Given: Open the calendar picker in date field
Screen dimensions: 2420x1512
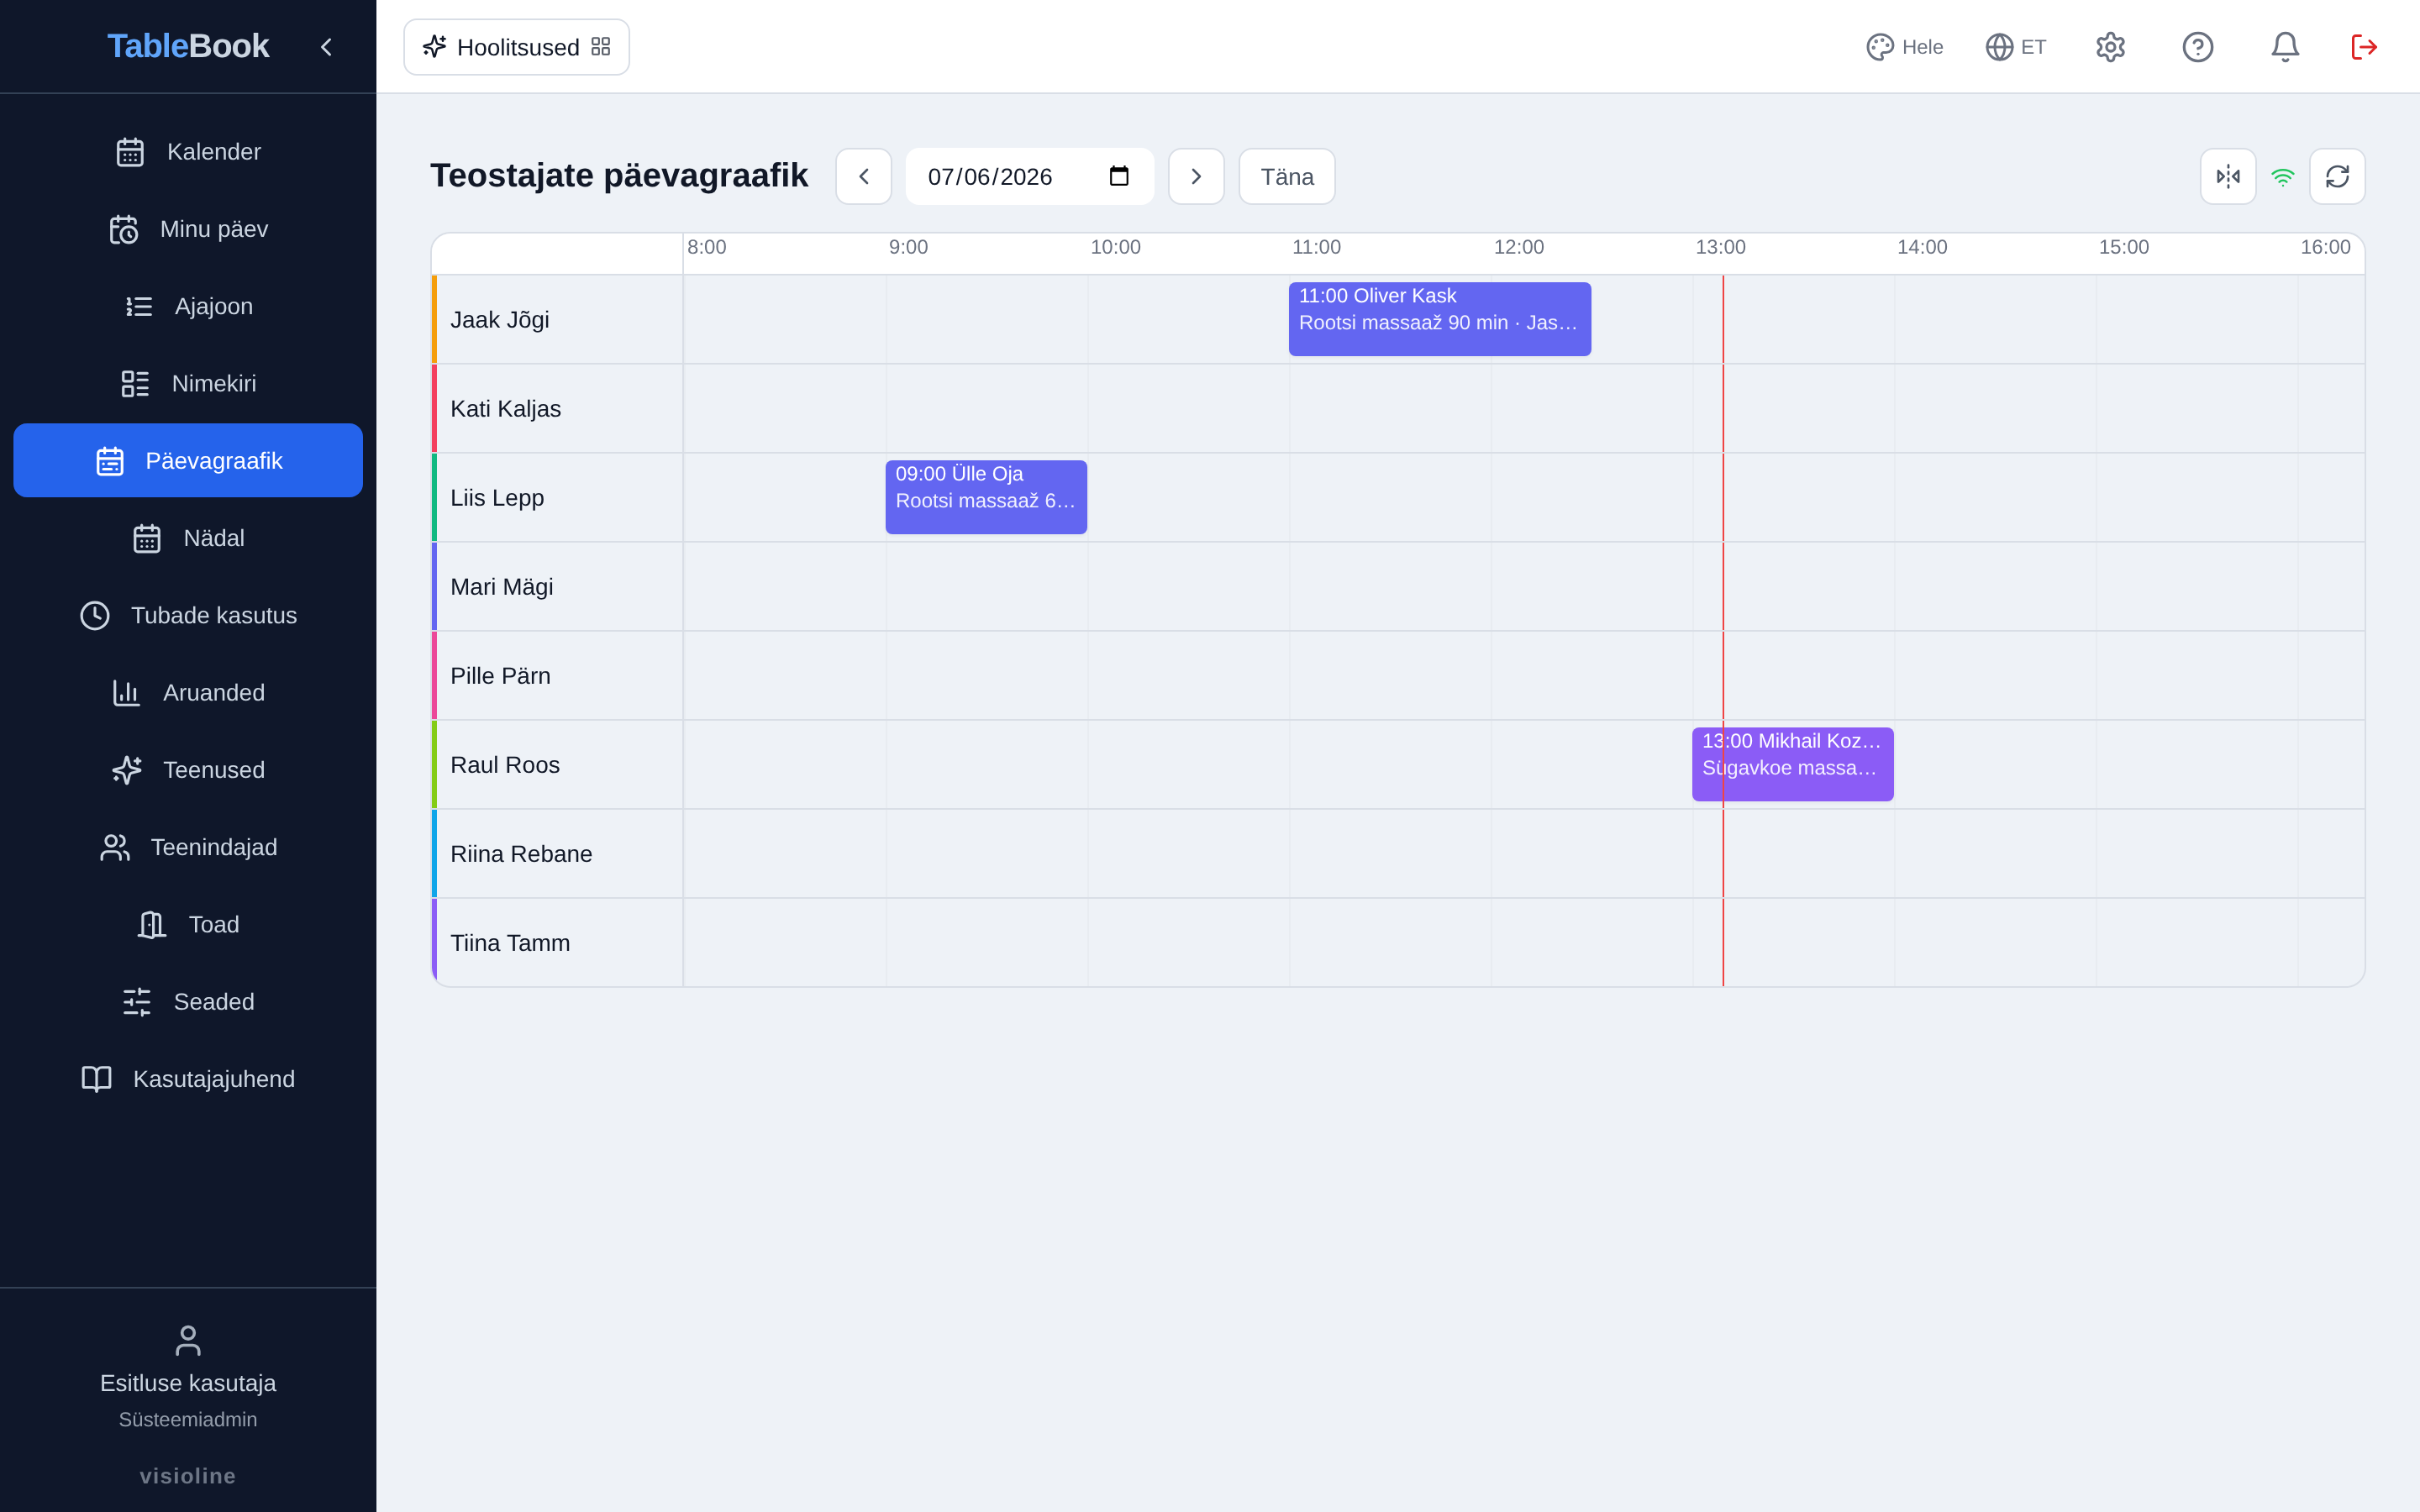Looking at the screenshot, I should [1119, 177].
